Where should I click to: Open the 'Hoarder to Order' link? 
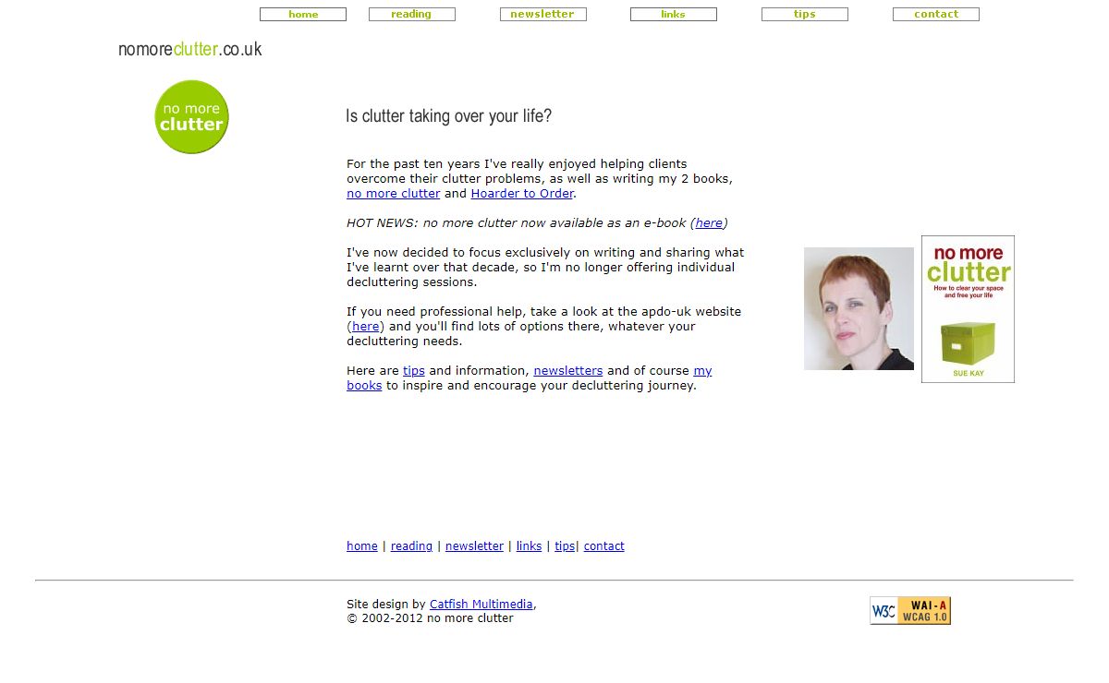tap(522, 194)
